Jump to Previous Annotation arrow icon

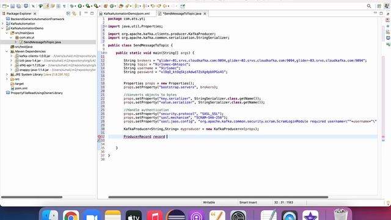(x=144, y=6)
